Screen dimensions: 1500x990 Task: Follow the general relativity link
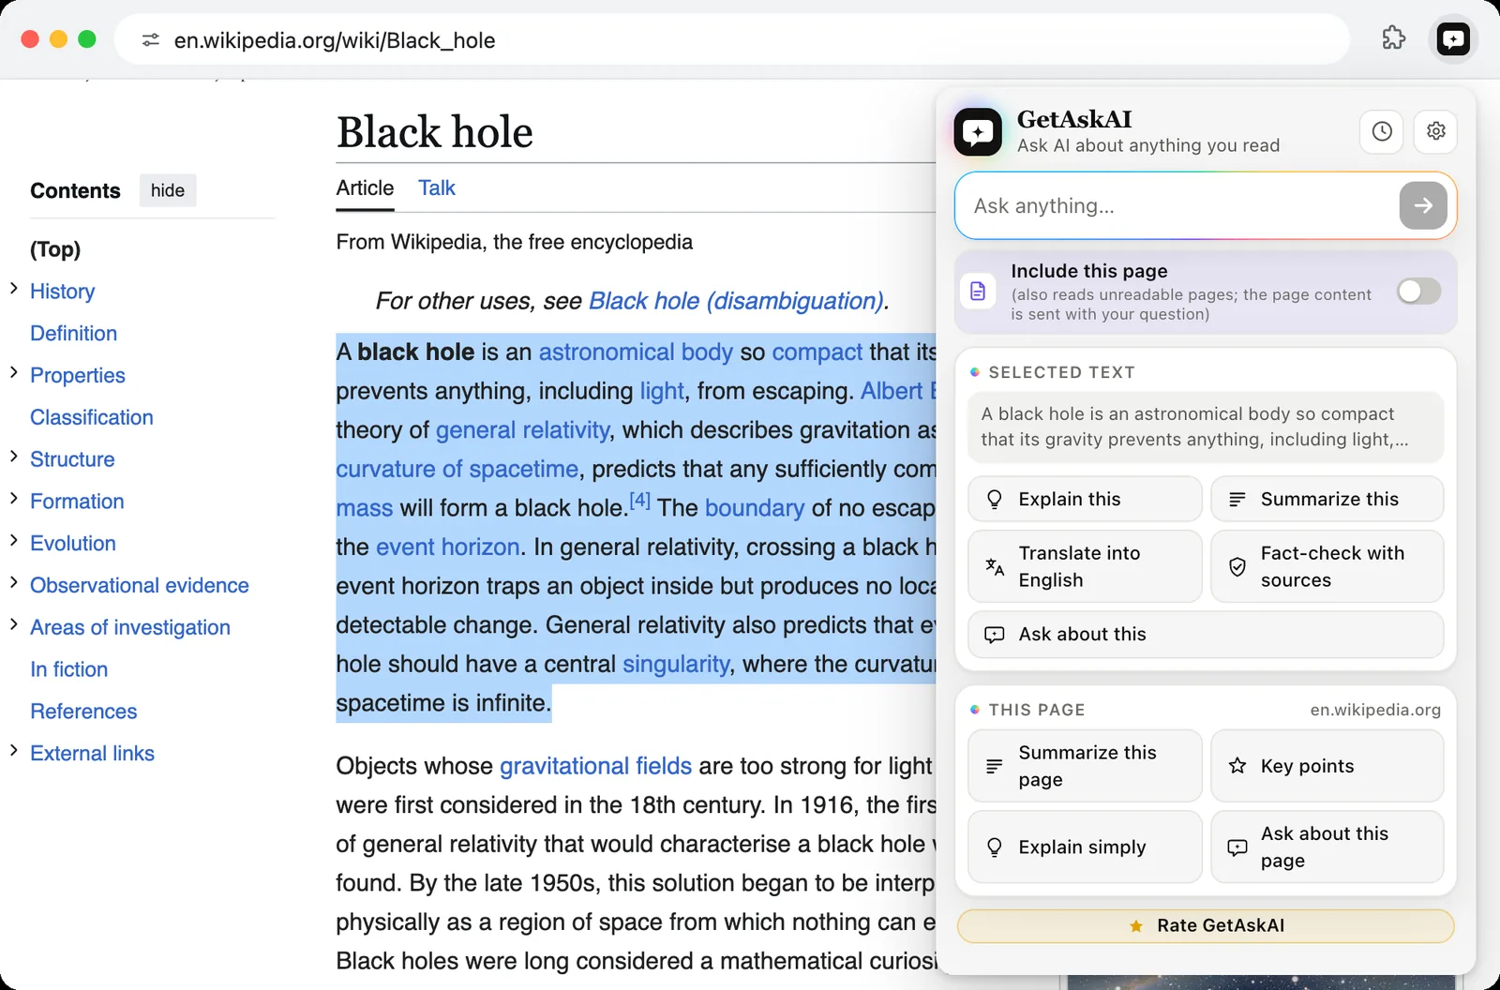[x=522, y=430]
